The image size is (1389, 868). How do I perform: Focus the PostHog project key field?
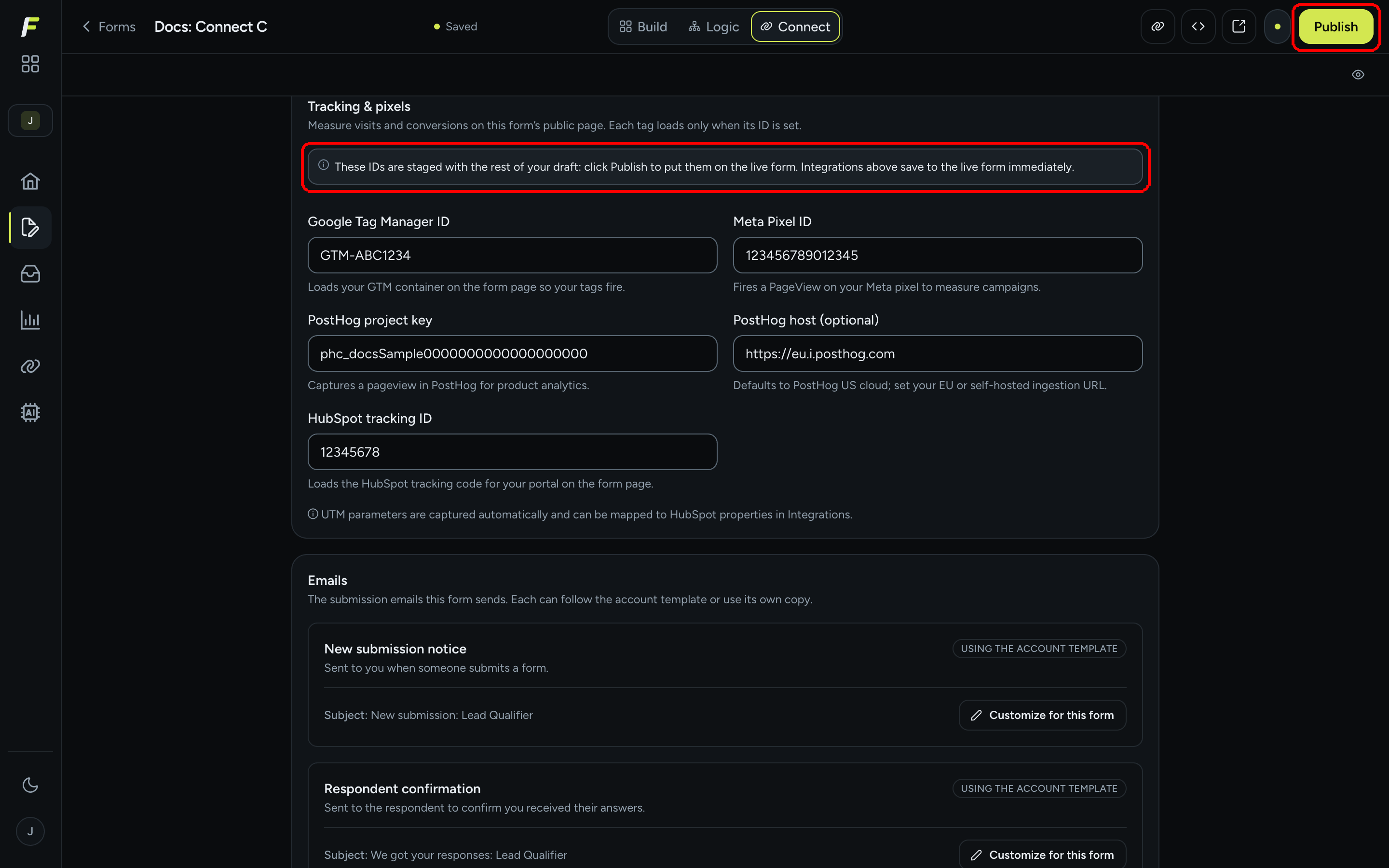click(512, 353)
